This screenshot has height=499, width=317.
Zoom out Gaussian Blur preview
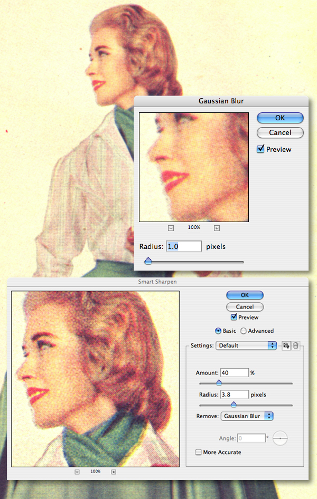pyautogui.click(x=171, y=228)
